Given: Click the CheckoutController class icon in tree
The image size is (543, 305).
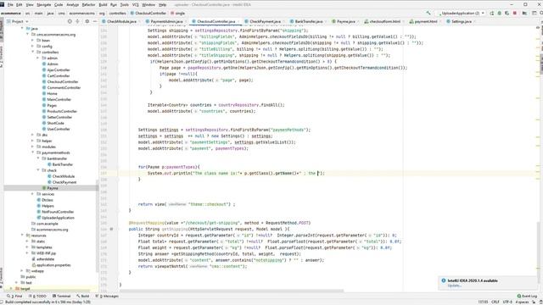Looking at the screenshot, I should point(44,82).
